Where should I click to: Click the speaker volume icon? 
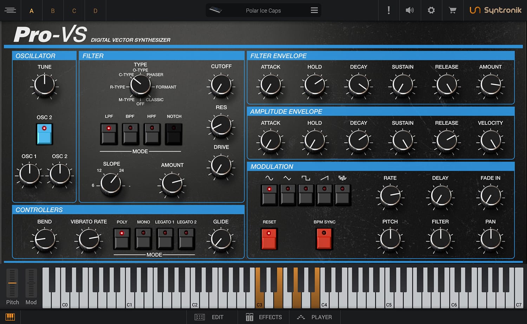click(410, 10)
